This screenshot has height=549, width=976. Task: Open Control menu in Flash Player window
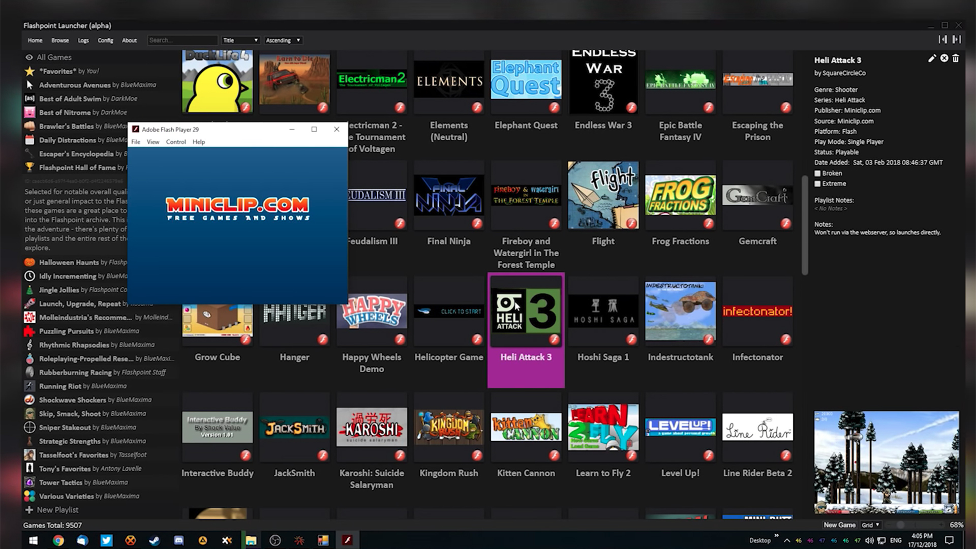[176, 142]
